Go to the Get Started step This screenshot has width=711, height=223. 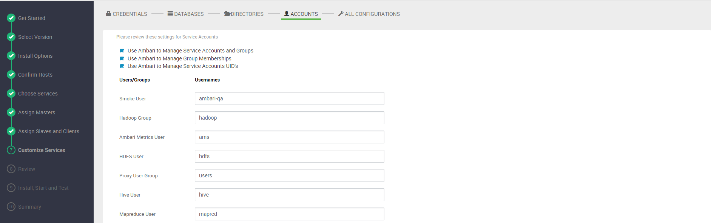point(32,18)
